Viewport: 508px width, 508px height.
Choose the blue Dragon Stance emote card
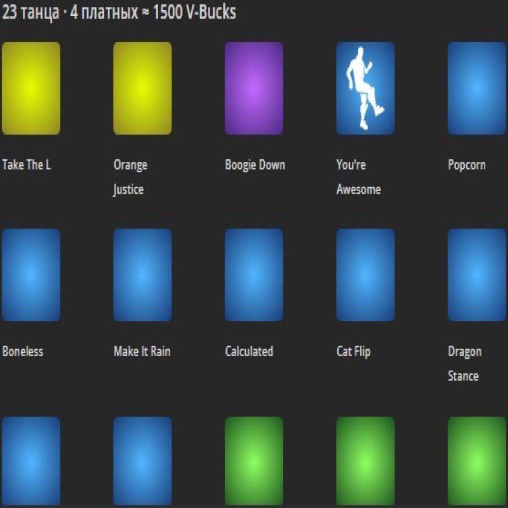477,275
